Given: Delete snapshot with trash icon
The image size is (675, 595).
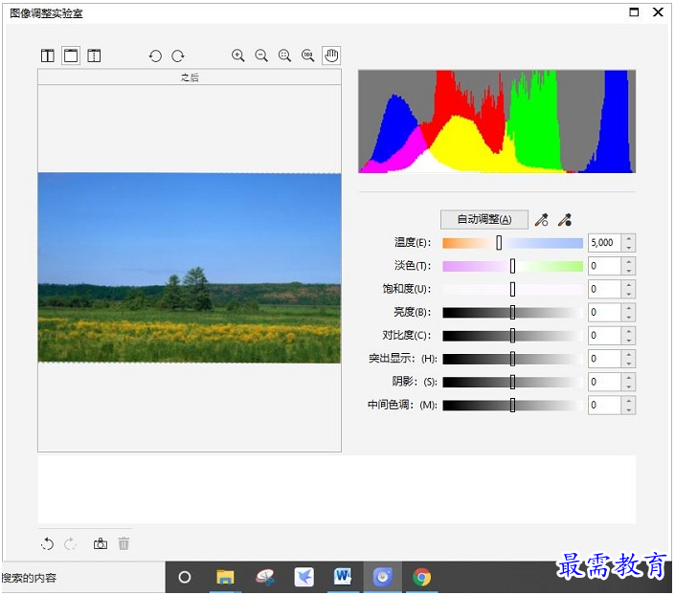Looking at the screenshot, I should click(124, 544).
